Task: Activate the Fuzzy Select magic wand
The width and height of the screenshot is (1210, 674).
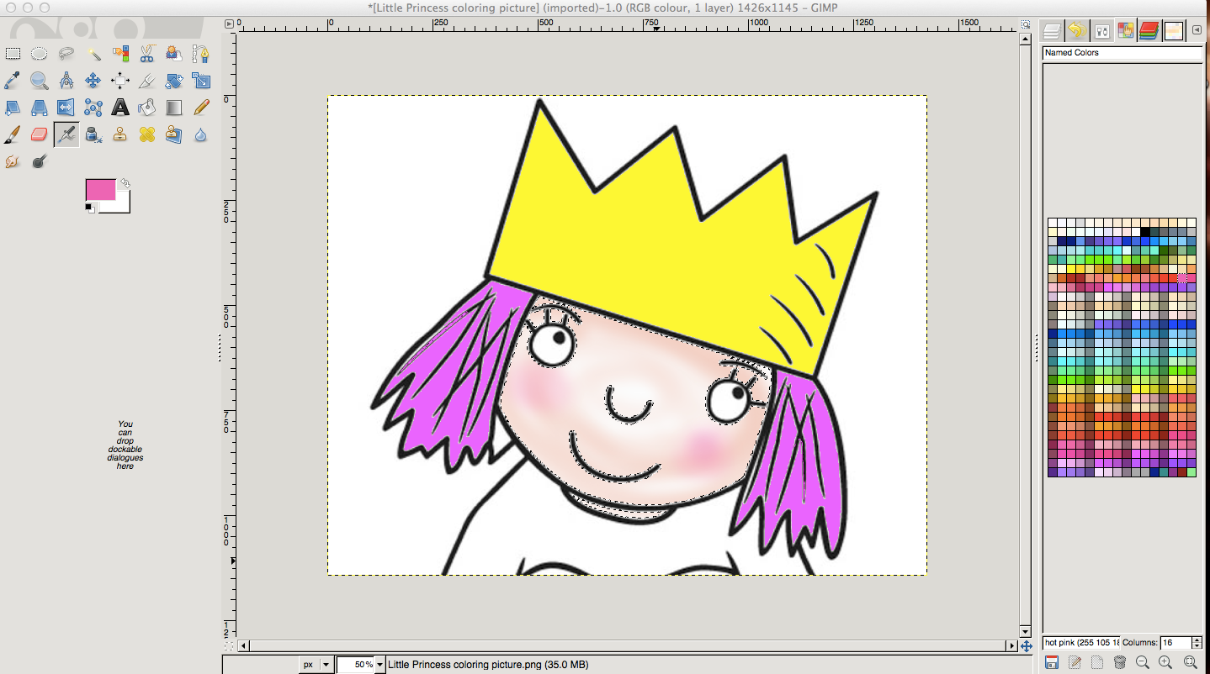Action: [x=93, y=55]
